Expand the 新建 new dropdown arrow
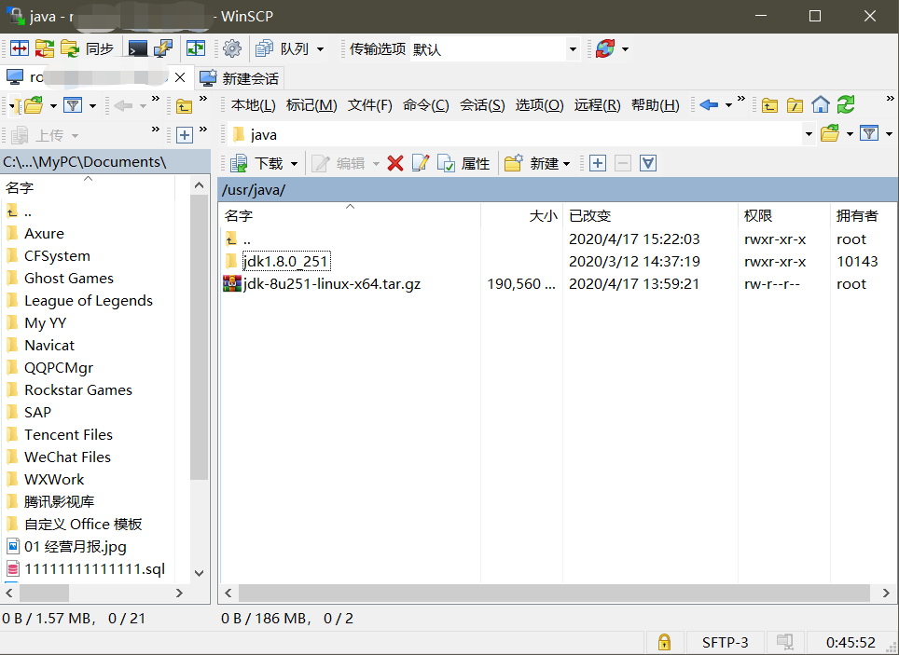 (x=566, y=165)
